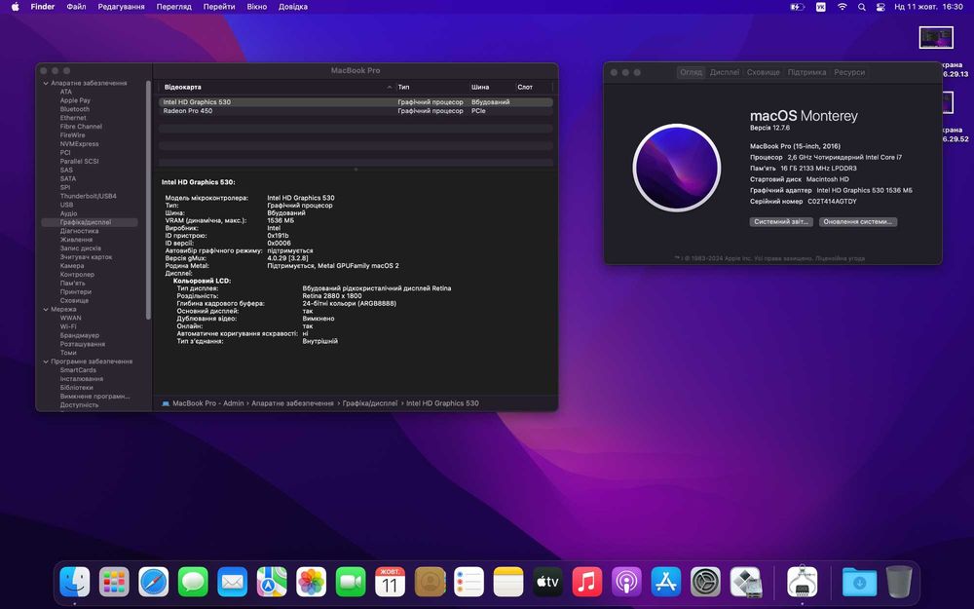The image size is (974, 609).
Task: Open the Перейти menu
Action: pyautogui.click(x=219, y=7)
